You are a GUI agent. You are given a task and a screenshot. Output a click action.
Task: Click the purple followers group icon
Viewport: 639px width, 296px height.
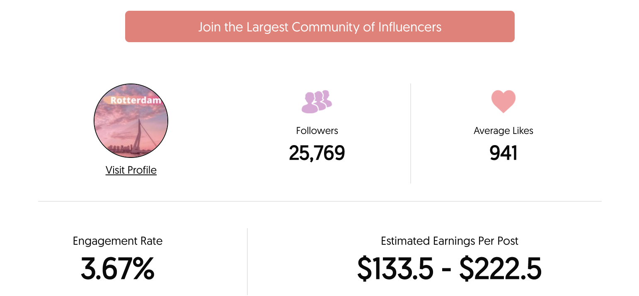coord(317,102)
